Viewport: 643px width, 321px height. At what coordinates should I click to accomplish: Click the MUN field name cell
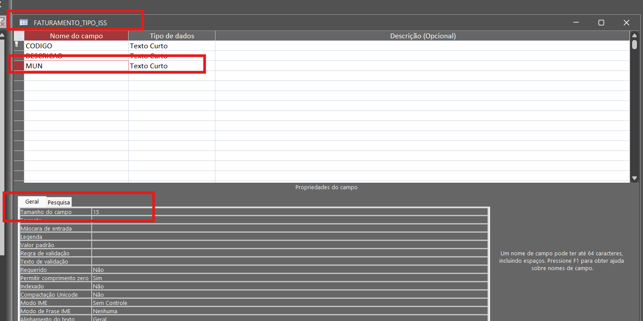(76, 66)
